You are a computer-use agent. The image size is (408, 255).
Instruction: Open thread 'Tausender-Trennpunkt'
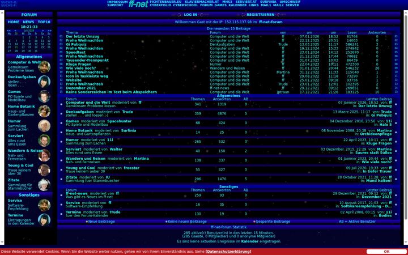click(87, 61)
